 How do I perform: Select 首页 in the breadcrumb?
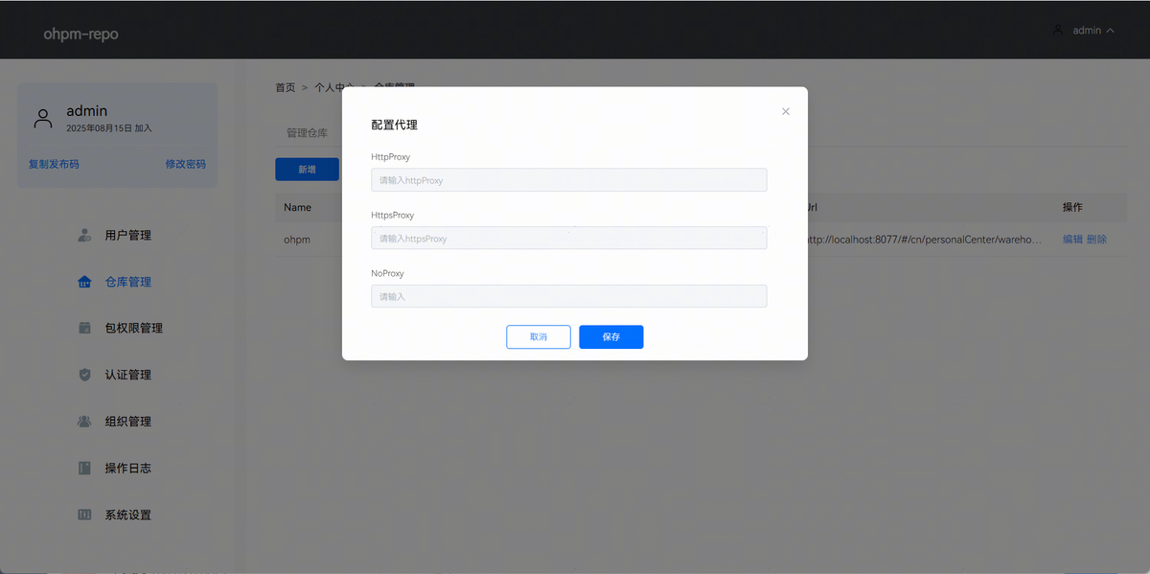point(285,87)
